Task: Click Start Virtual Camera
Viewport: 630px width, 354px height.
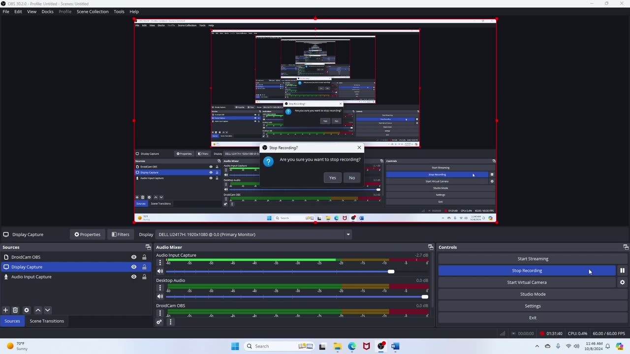Action: 527,282
